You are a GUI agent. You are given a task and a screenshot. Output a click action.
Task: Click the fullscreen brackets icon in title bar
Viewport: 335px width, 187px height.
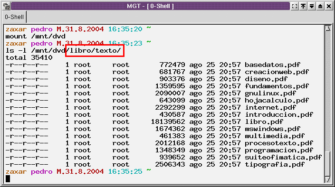coord(295,6)
